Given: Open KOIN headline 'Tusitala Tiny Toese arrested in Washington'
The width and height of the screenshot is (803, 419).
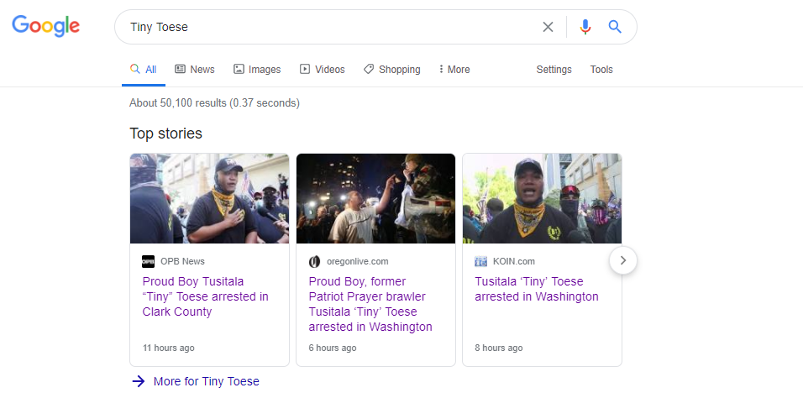Looking at the screenshot, I should coord(537,289).
